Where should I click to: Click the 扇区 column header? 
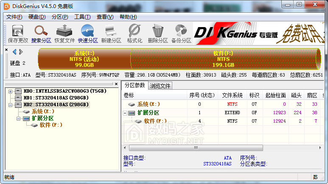click(x=312, y=95)
